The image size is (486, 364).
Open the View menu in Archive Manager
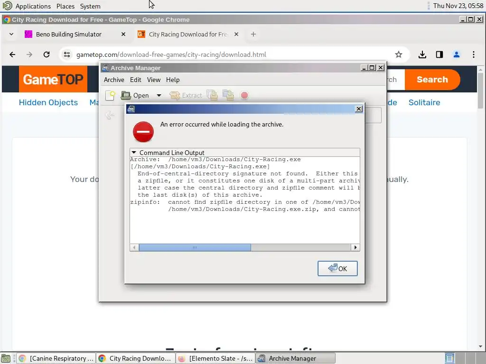point(154,80)
